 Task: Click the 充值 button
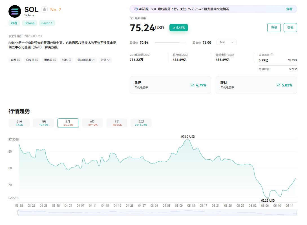(x=274, y=28)
